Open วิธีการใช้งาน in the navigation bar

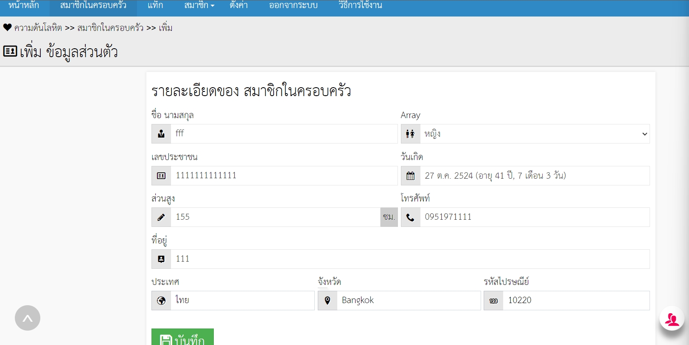pyautogui.click(x=360, y=5)
